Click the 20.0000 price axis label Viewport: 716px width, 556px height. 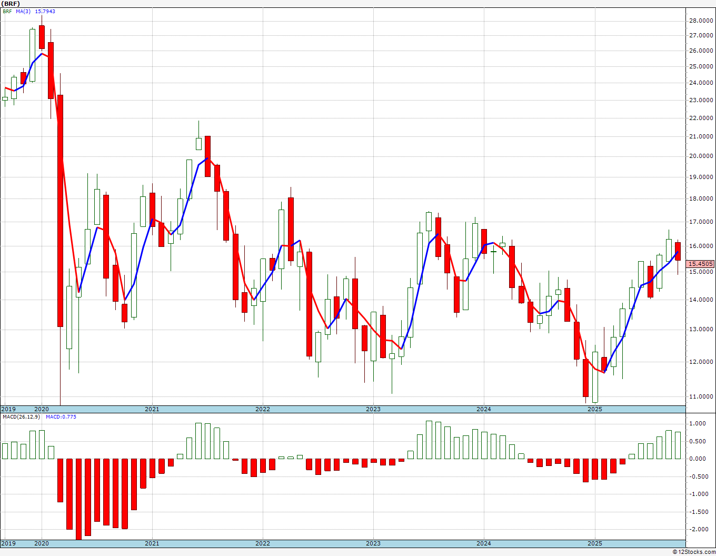[x=701, y=156]
